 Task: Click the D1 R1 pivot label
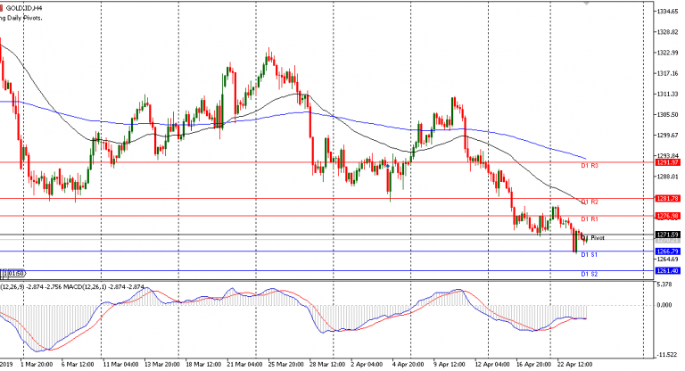[589, 219]
